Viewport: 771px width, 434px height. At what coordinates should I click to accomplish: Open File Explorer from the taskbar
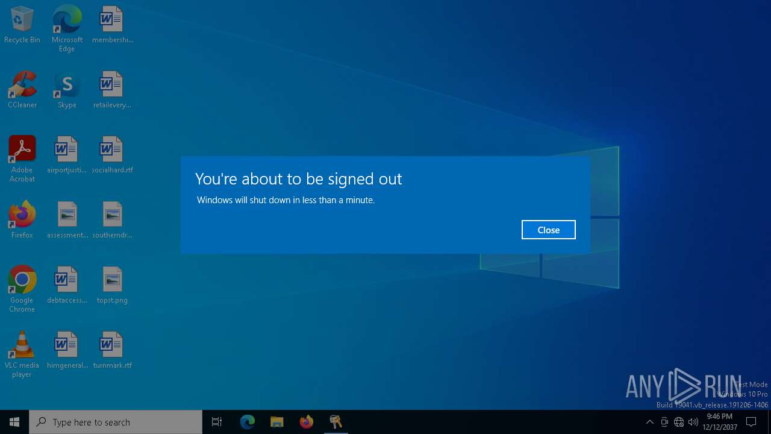pos(277,422)
